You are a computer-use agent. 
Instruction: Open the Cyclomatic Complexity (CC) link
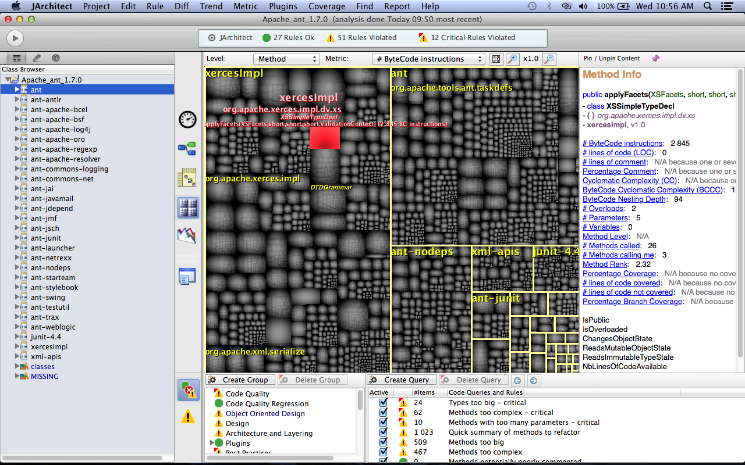point(630,181)
